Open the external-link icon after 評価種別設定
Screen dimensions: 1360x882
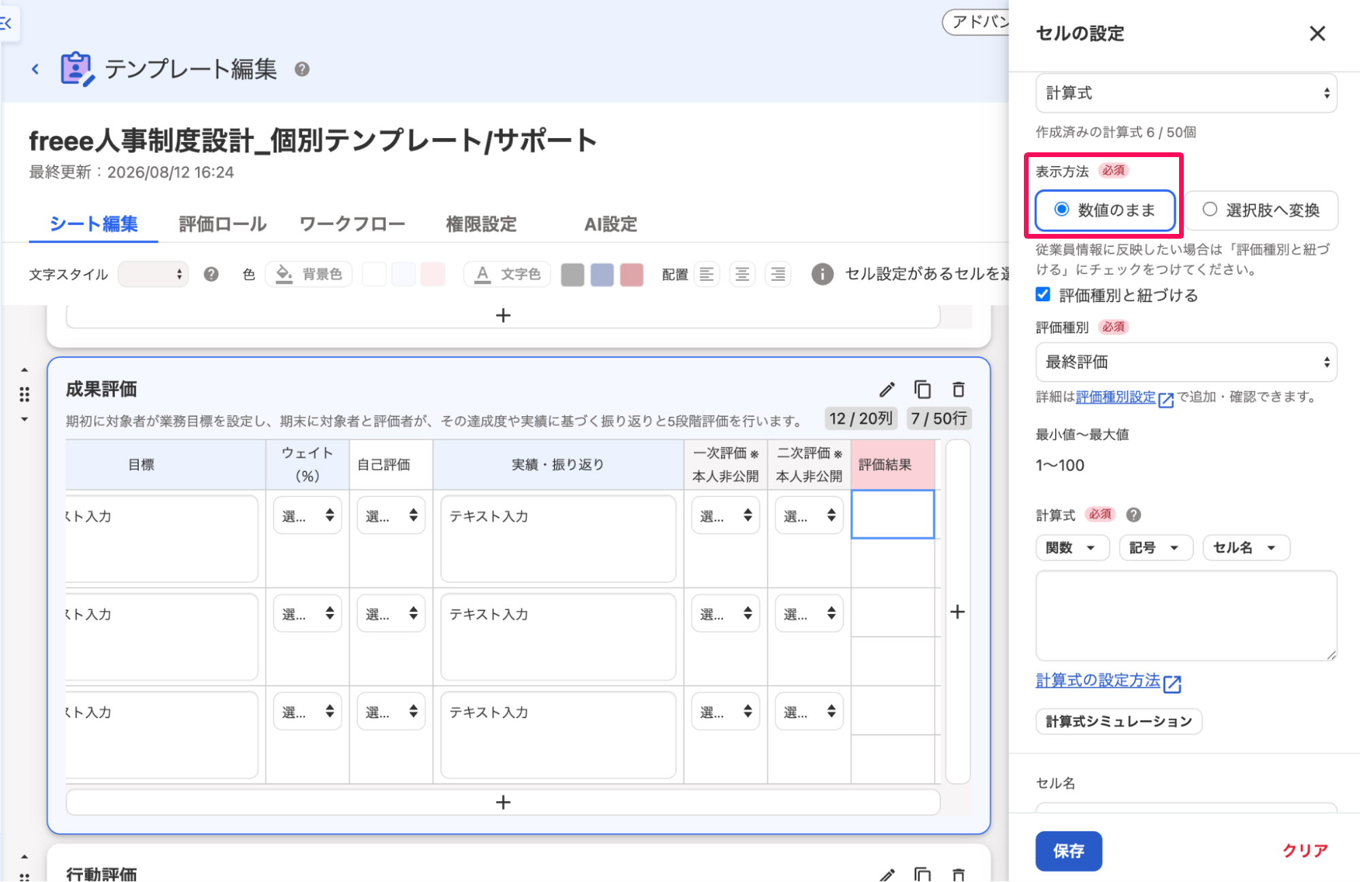coord(1166,399)
